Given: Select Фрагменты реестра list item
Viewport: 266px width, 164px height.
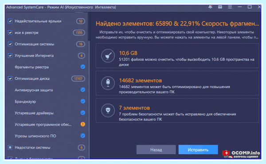Looking at the screenshot, I should (x=32, y=67).
